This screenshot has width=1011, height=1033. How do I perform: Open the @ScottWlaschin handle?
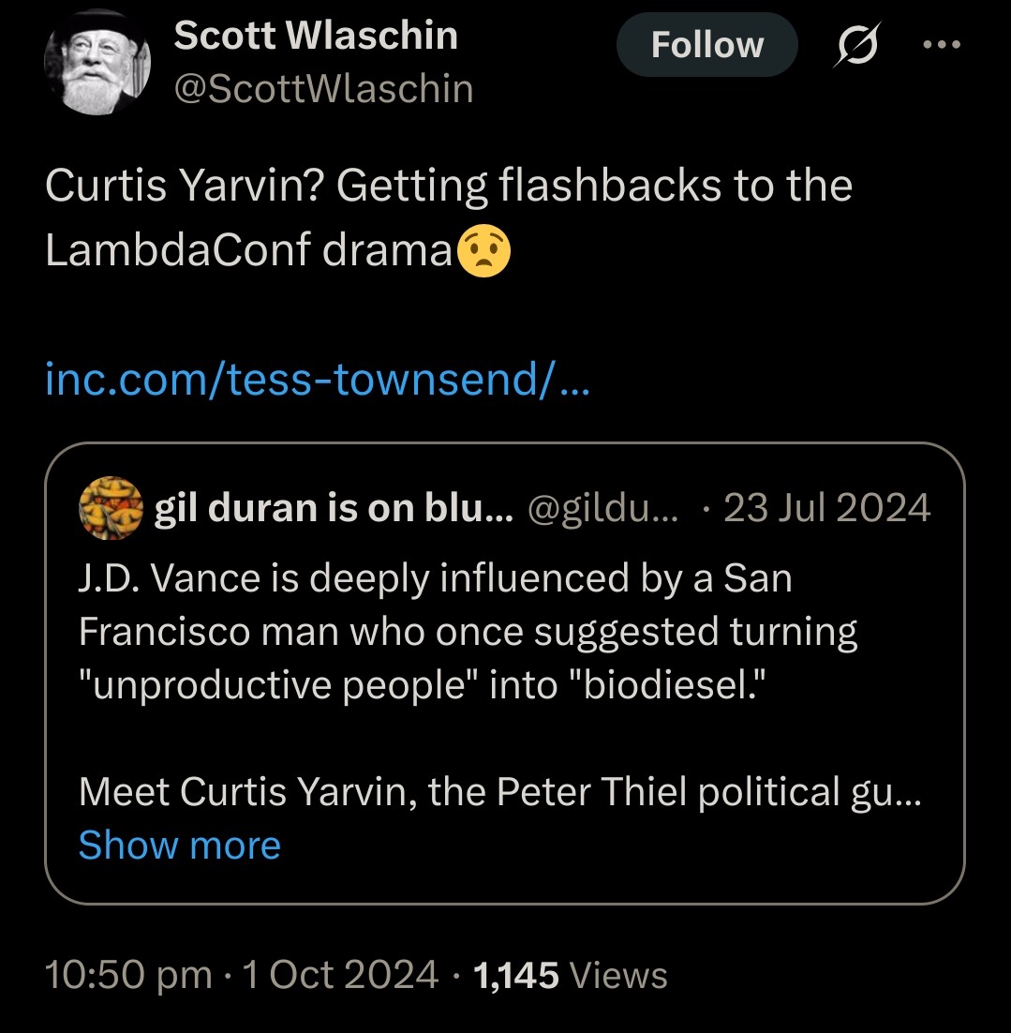(323, 88)
